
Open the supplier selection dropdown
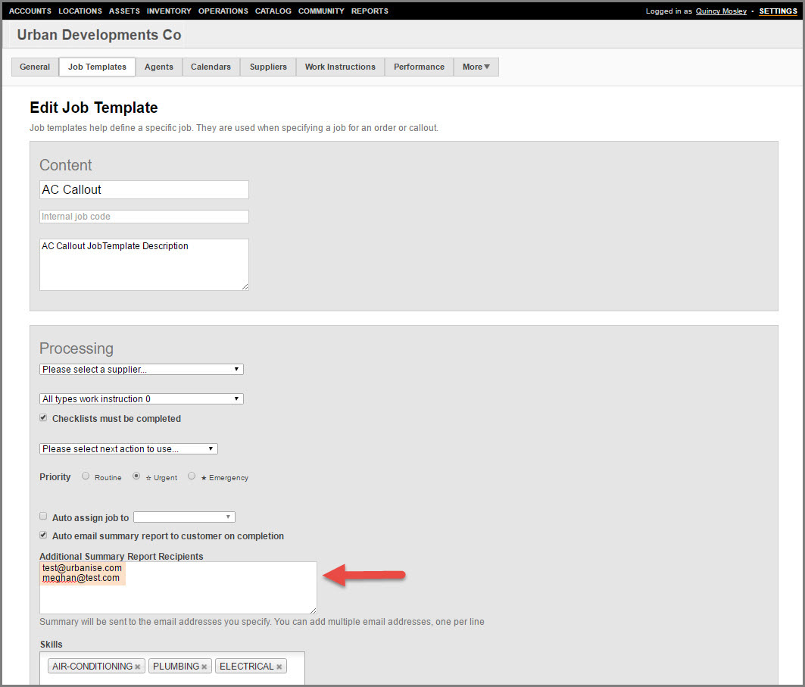click(141, 370)
